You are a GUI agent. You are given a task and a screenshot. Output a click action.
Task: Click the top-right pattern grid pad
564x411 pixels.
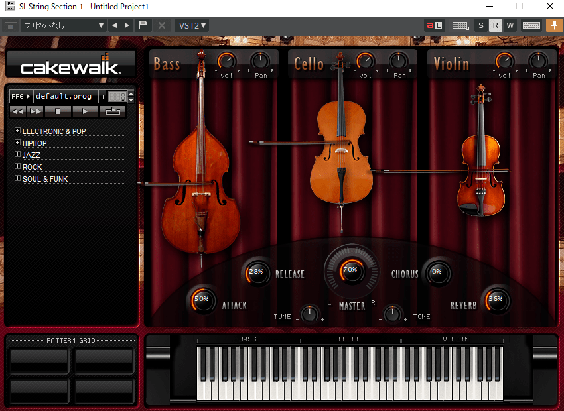(104, 361)
